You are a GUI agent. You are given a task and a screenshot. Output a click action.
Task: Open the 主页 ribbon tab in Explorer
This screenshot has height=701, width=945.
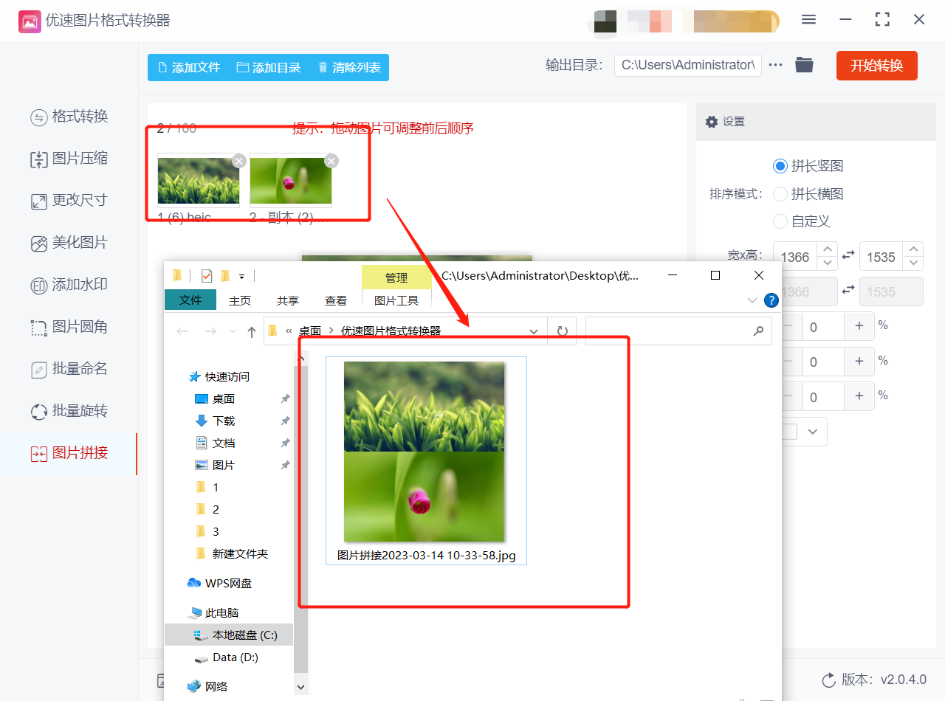(240, 300)
